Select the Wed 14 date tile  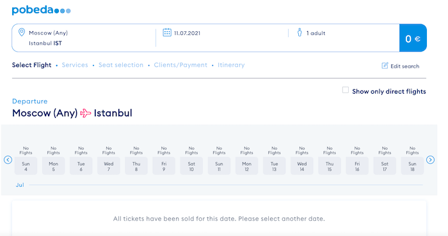click(301, 166)
